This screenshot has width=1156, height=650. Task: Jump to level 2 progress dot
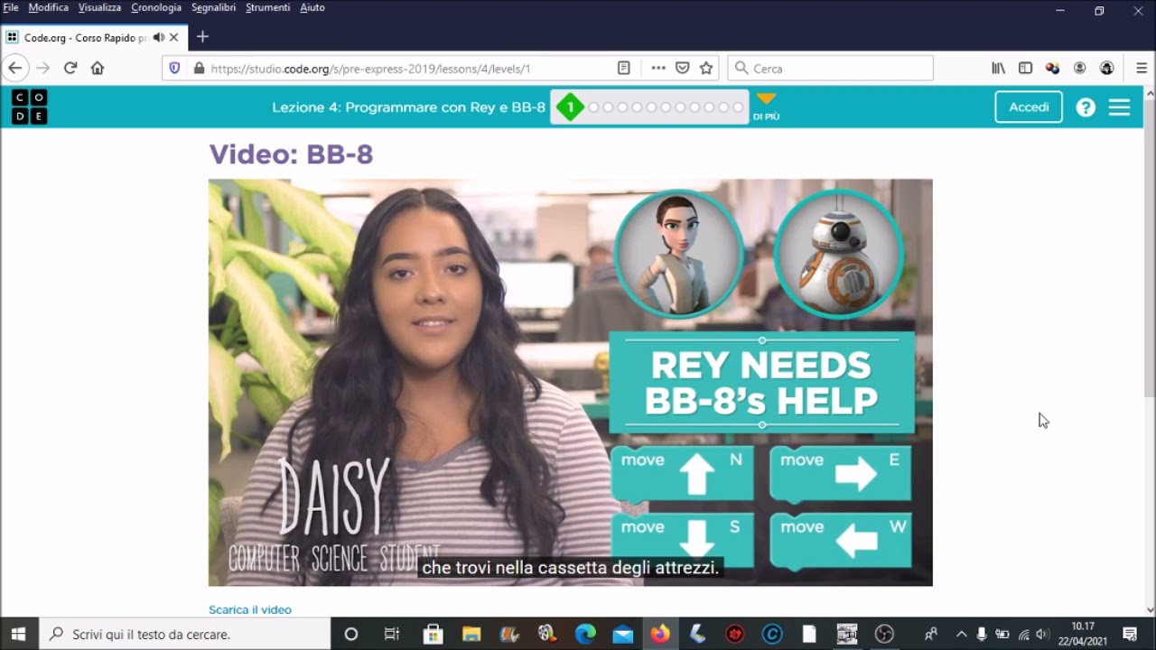coord(593,107)
